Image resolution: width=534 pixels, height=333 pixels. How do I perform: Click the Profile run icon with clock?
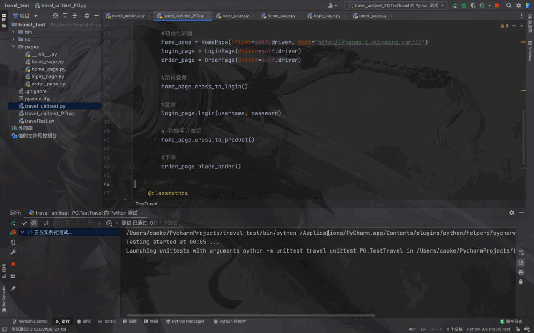pyautogui.click(x=482, y=5)
